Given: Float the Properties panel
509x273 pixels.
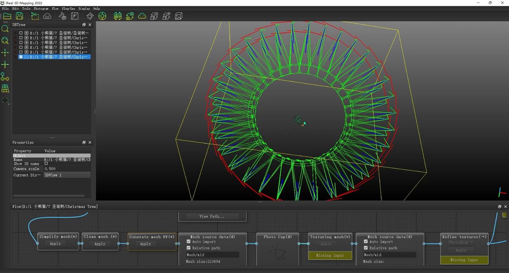Looking at the screenshot, I should click(84, 142).
